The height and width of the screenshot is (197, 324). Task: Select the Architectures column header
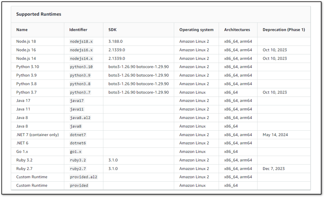(x=237, y=29)
